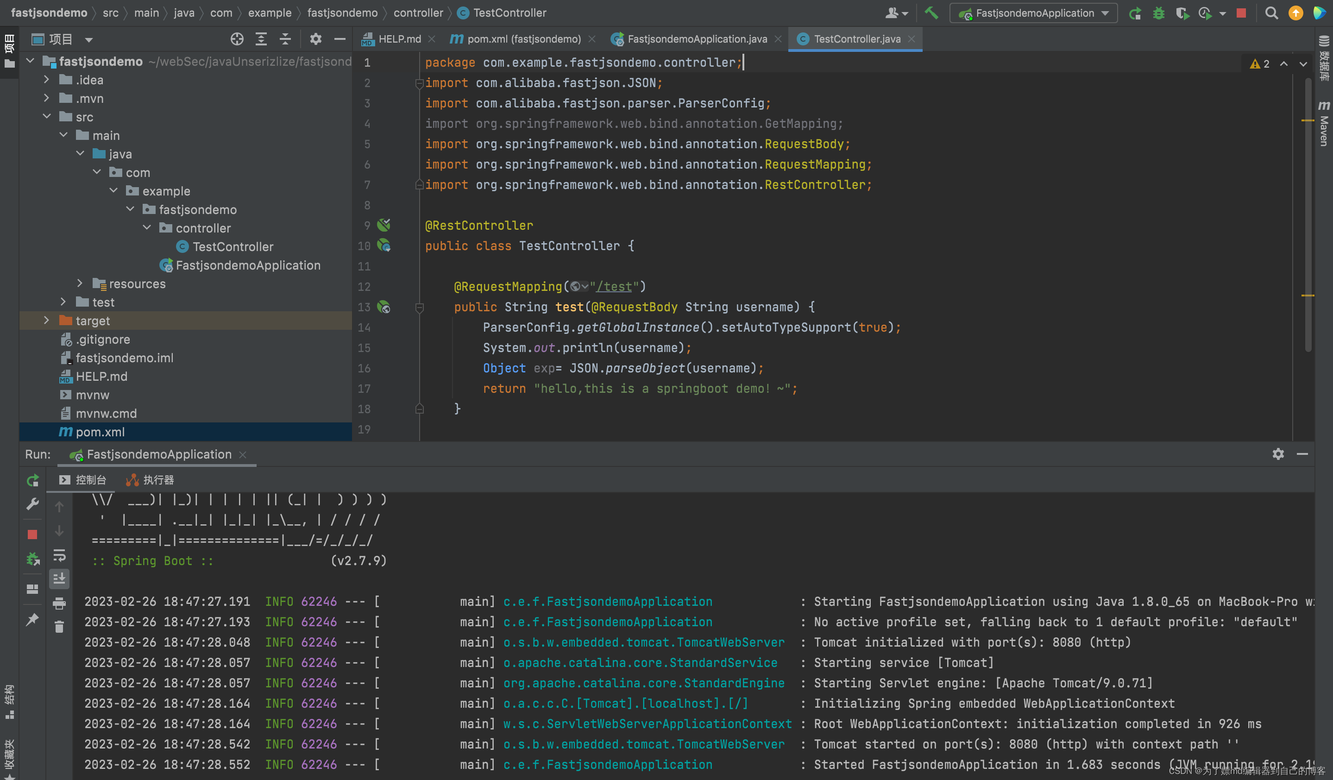
Task: Toggle the Project side tool window
Action: (9, 51)
